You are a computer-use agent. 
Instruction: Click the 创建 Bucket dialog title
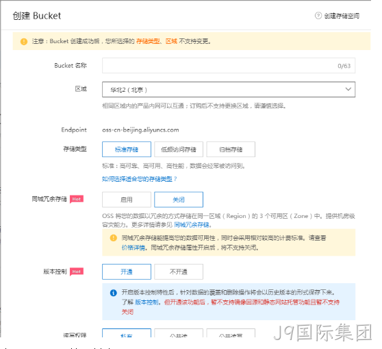(x=37, y=16)
